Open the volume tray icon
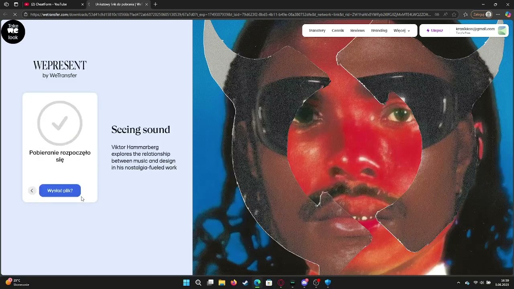The height and width of the screenshot is (289, 514). tap(482, 283)
